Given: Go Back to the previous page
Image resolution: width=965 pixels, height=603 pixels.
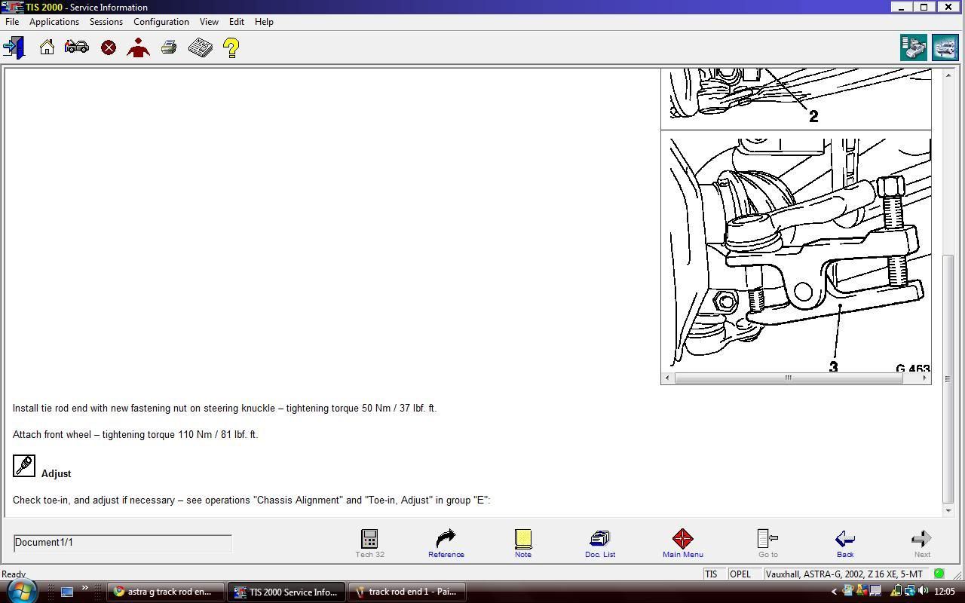Looking at the screenshot, I should (844, 543).
